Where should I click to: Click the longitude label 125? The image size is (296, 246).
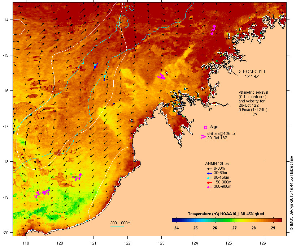point(229,243)
